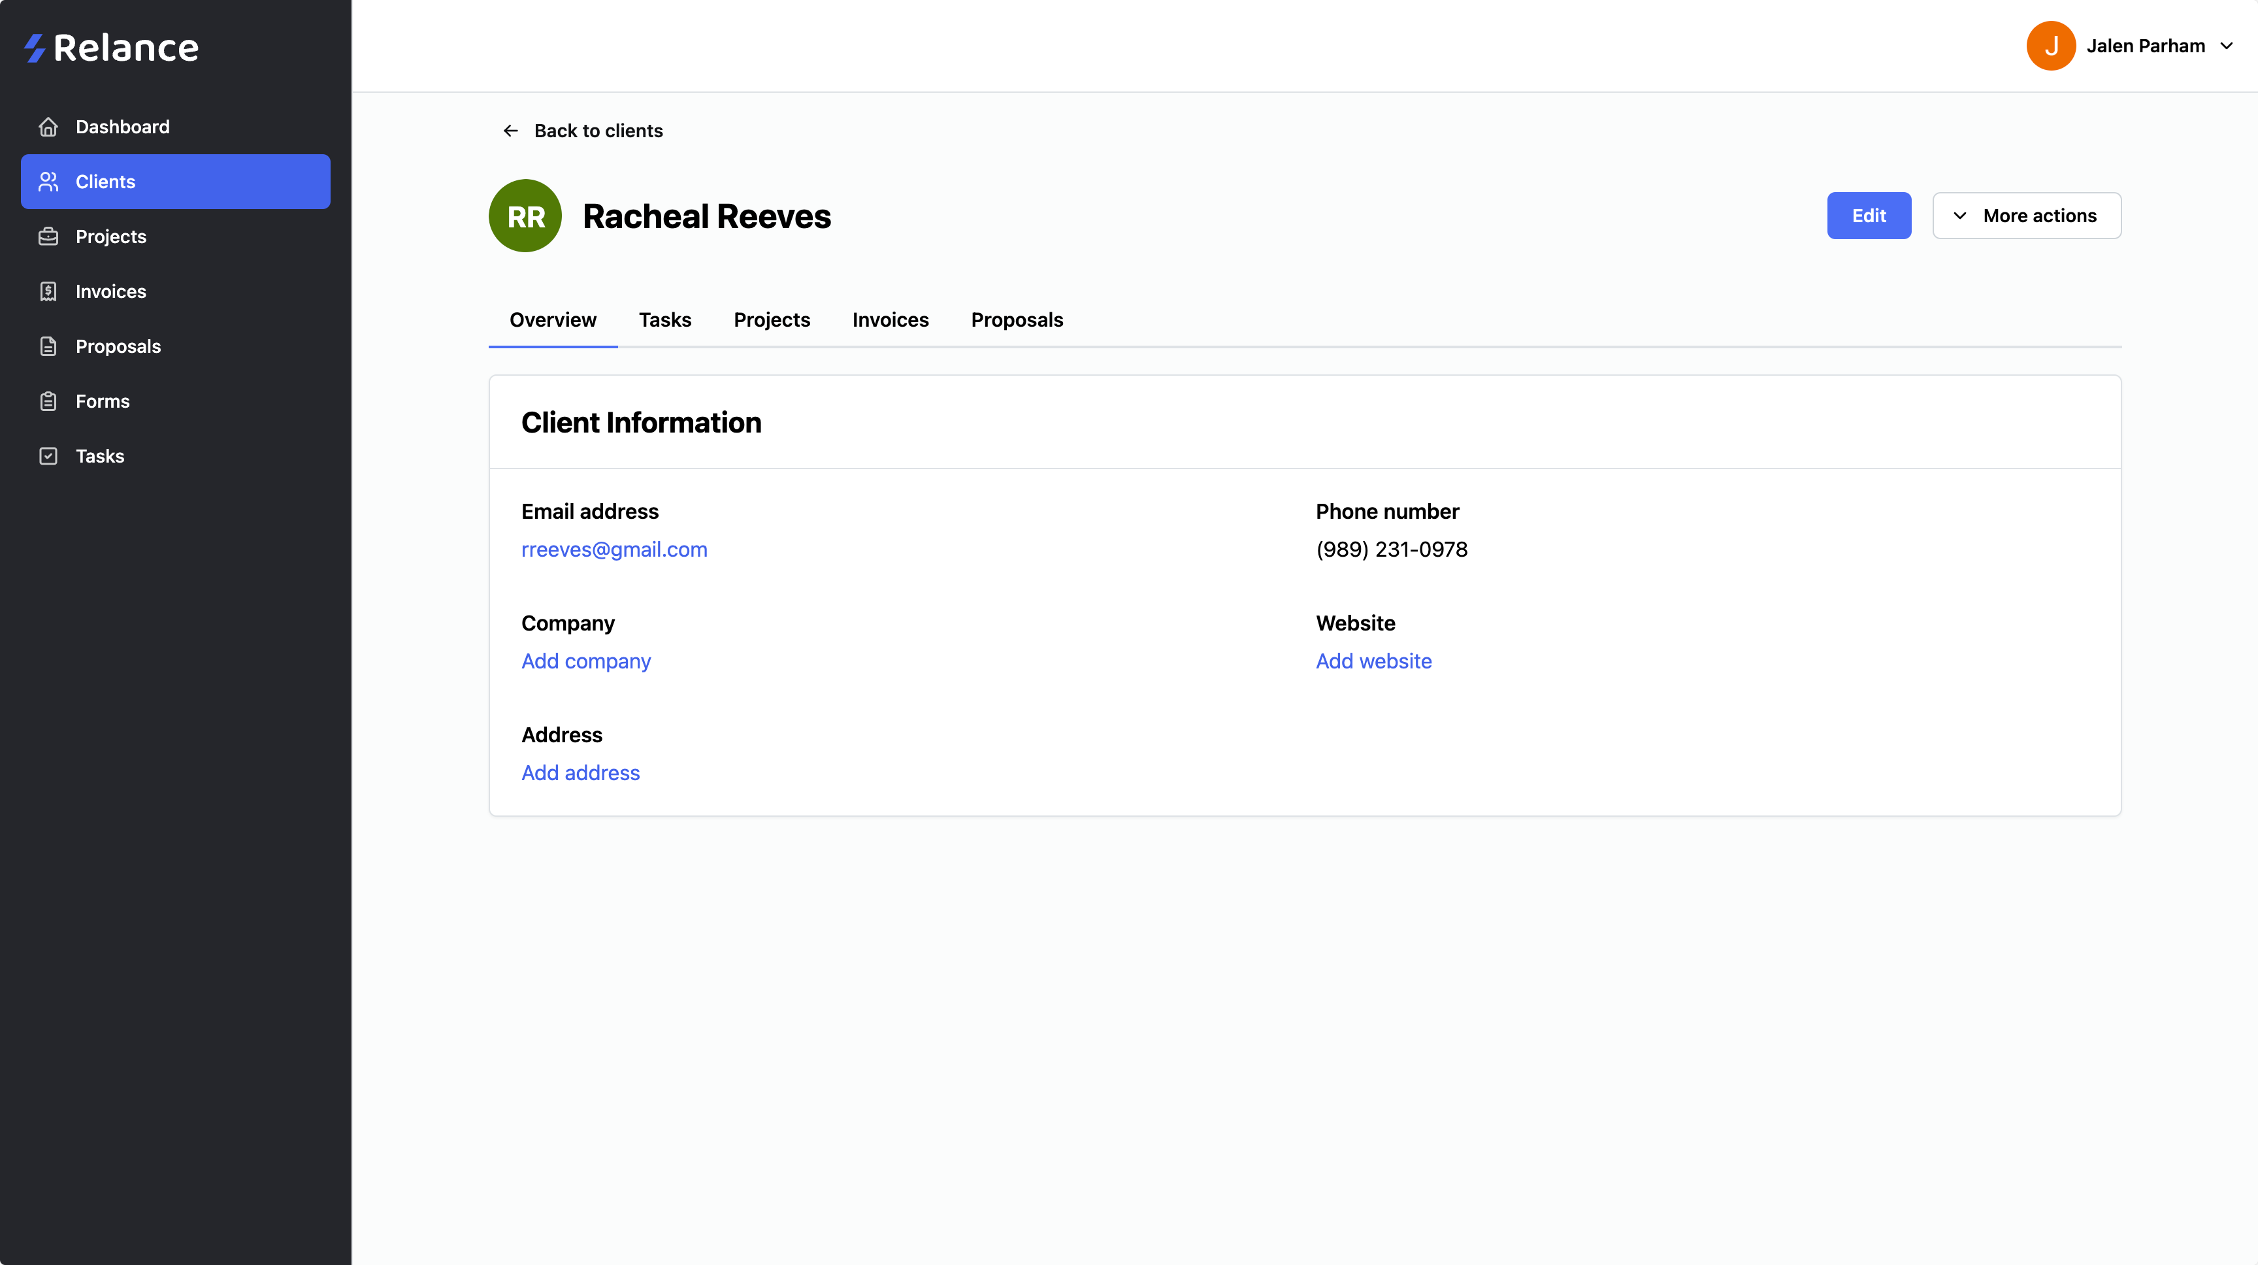Click the Clients people icon
Screen dimensions: 2258x1265
coord(48,182)
